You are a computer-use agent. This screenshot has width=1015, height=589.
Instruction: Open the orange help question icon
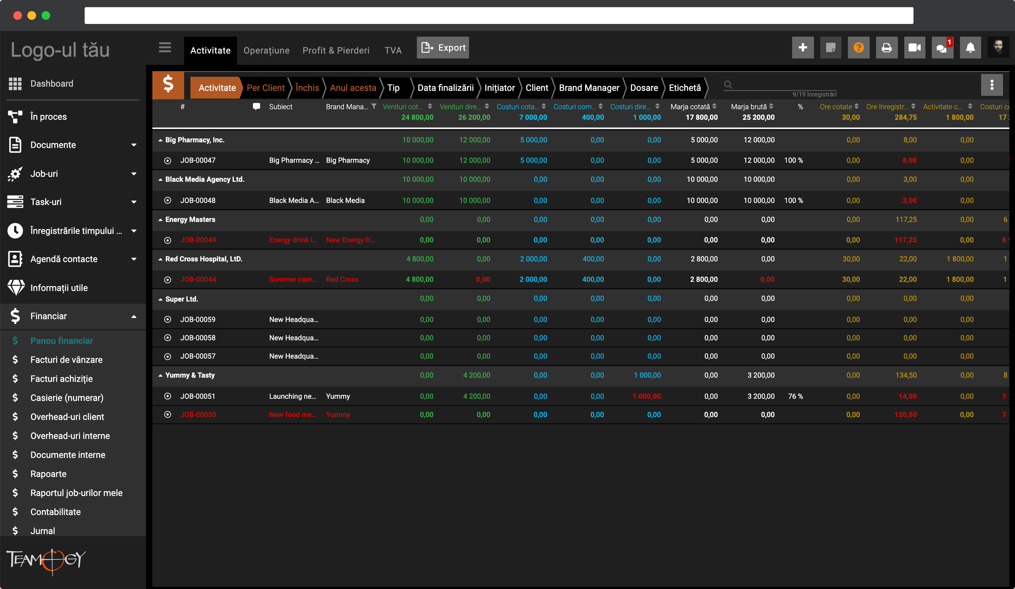coord(858,48)
